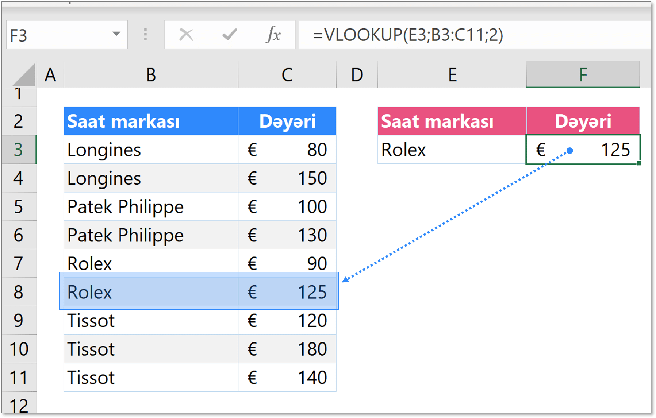Click the € 100 value cell
Image resolution: width=656 pixels, height=418 pixels.
coord(287,206)
